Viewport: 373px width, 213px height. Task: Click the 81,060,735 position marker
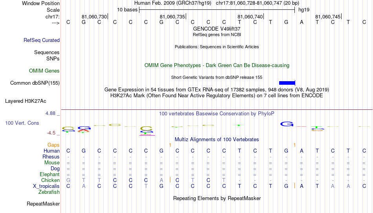click(172, 16)
